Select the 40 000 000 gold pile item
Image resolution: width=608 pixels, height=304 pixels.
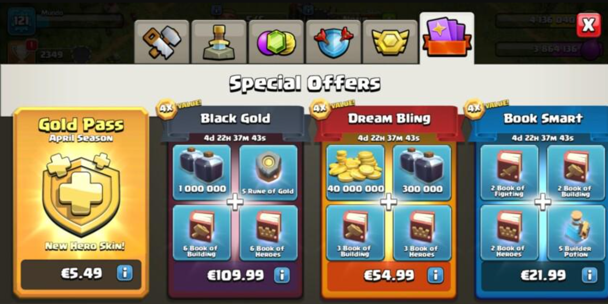point(356,172)
